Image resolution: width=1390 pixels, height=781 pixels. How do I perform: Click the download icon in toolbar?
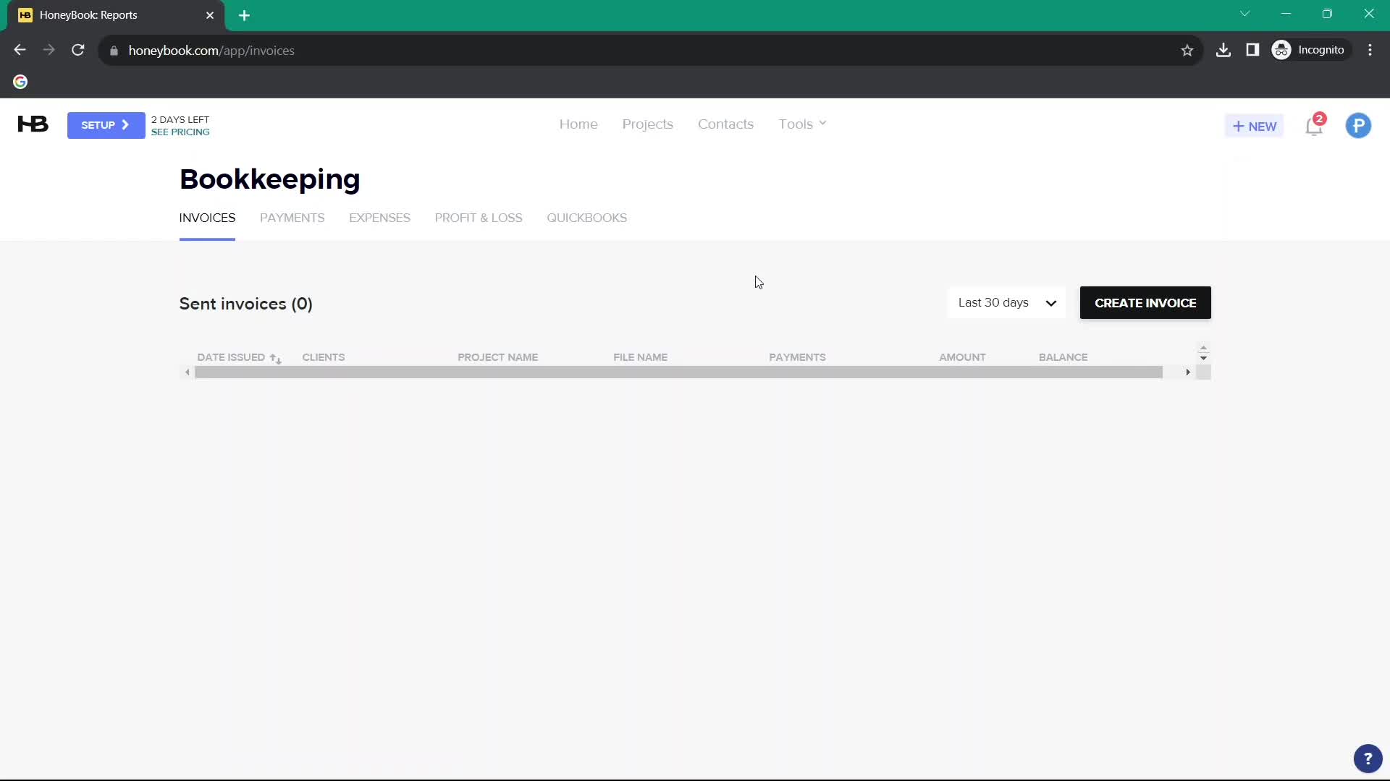tap(1224, 50)
